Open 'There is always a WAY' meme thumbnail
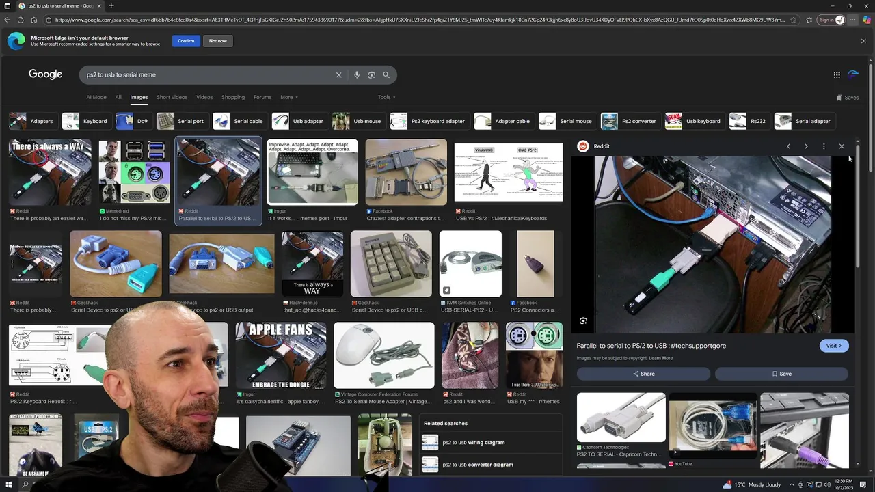Screen dimensions: 875x492 tap(50, 172)
